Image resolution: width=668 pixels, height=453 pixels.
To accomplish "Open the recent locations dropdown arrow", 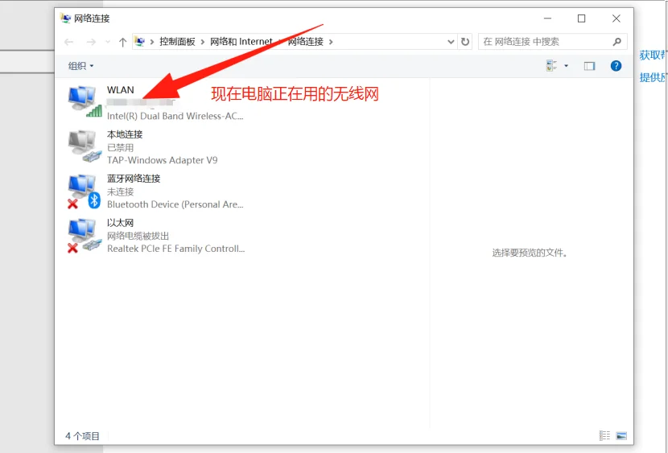I will (108, 42).
